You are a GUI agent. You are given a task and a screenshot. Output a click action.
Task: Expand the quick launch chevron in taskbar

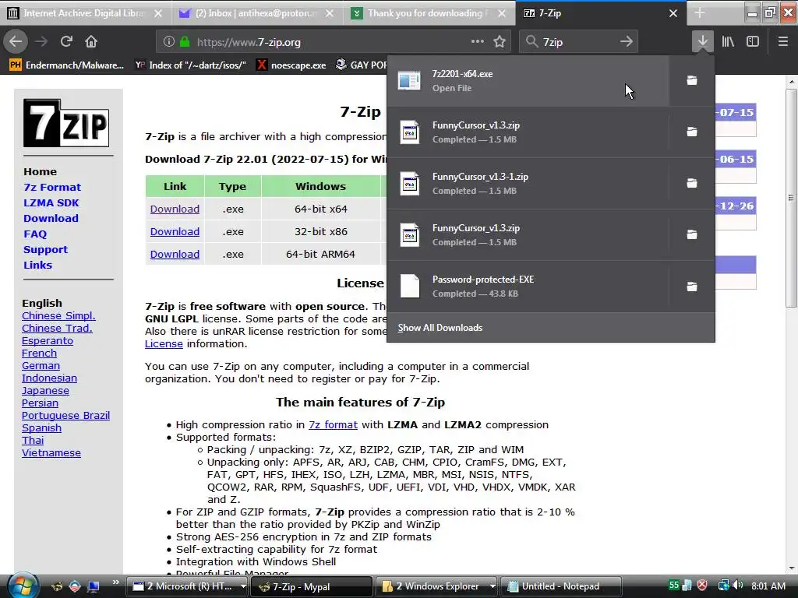point(115,582)
